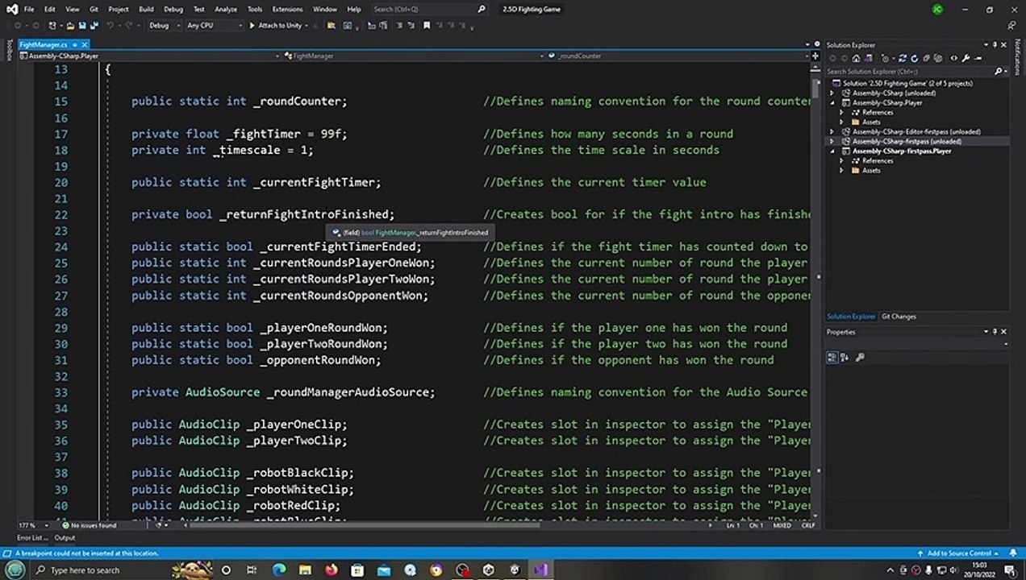This screenshot has width=1026, height=580.
Task: Click the Collapse All icon in Solution Explorer
Action: (926, 58)
